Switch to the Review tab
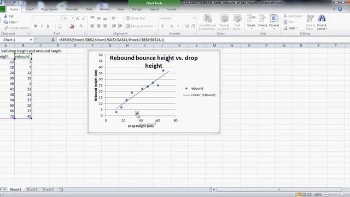 tap(104, 9)
